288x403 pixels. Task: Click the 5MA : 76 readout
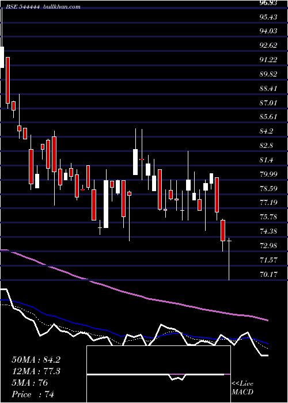[x=30, y=383]
